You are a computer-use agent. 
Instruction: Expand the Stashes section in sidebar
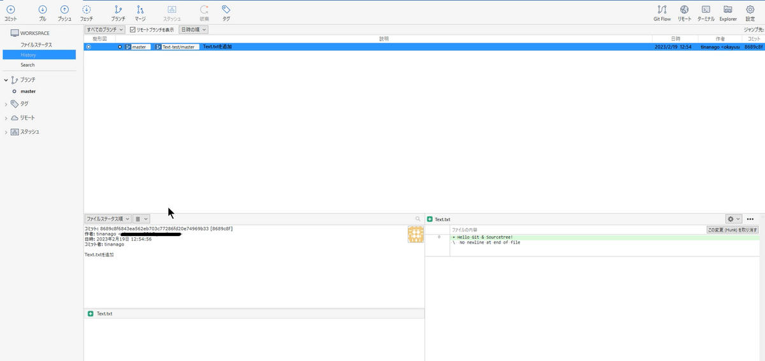[6, 132]
